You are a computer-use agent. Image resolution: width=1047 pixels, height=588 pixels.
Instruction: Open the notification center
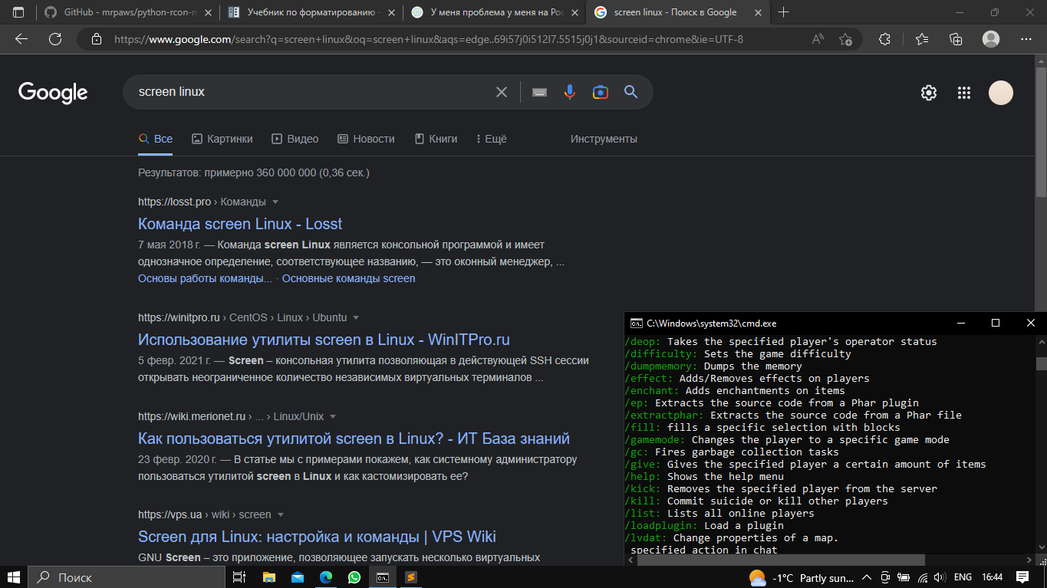click(x=1022, y=577)
